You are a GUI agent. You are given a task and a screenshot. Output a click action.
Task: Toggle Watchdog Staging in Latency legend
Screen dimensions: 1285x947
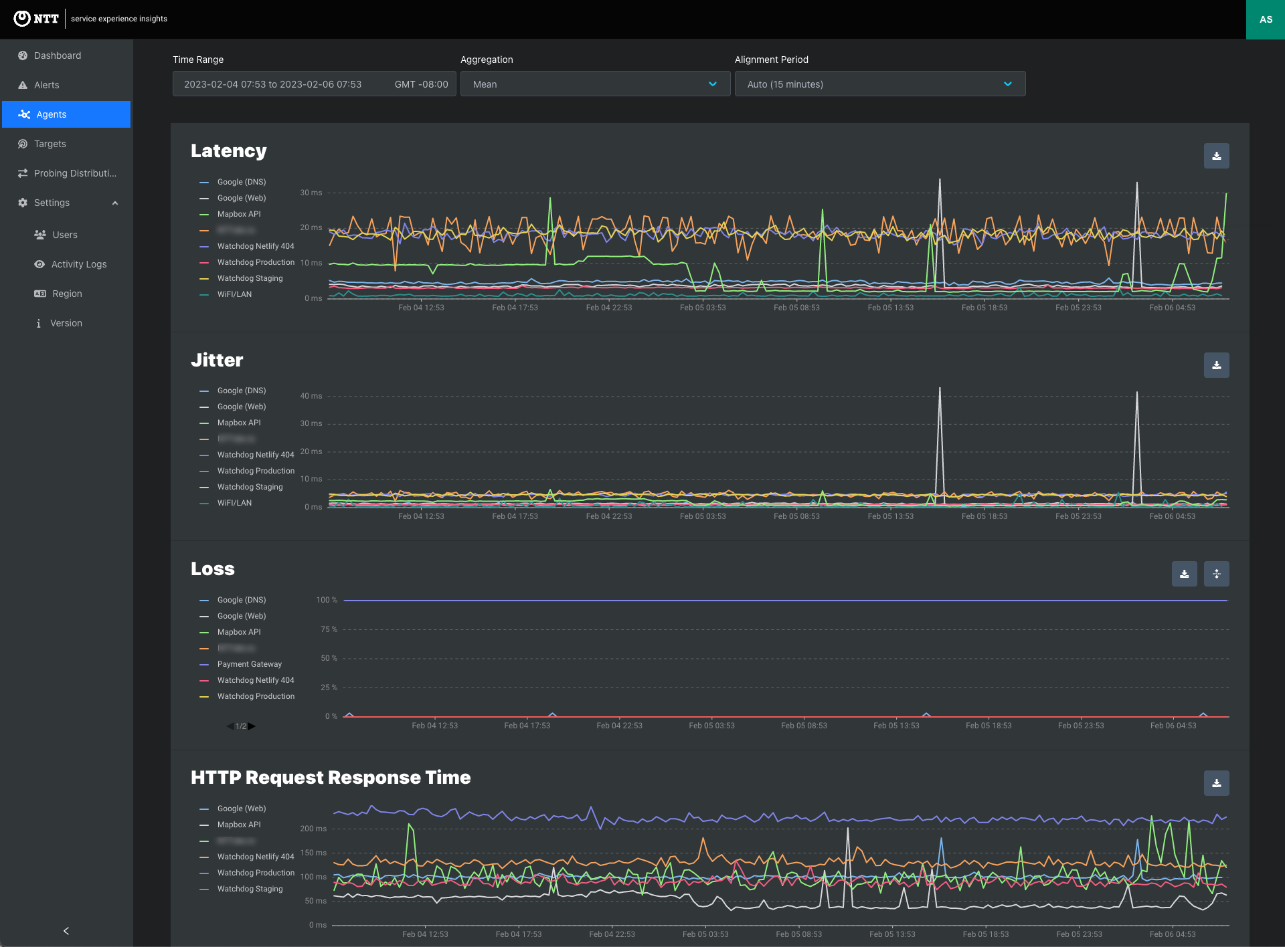241,278
